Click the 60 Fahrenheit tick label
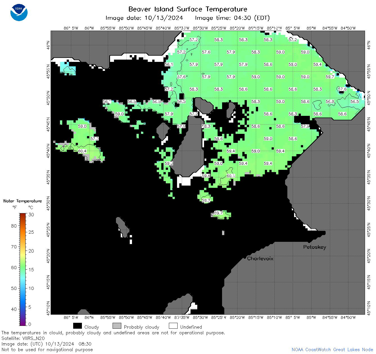Viewport: 376px width, 354px height. coord(14,268)
